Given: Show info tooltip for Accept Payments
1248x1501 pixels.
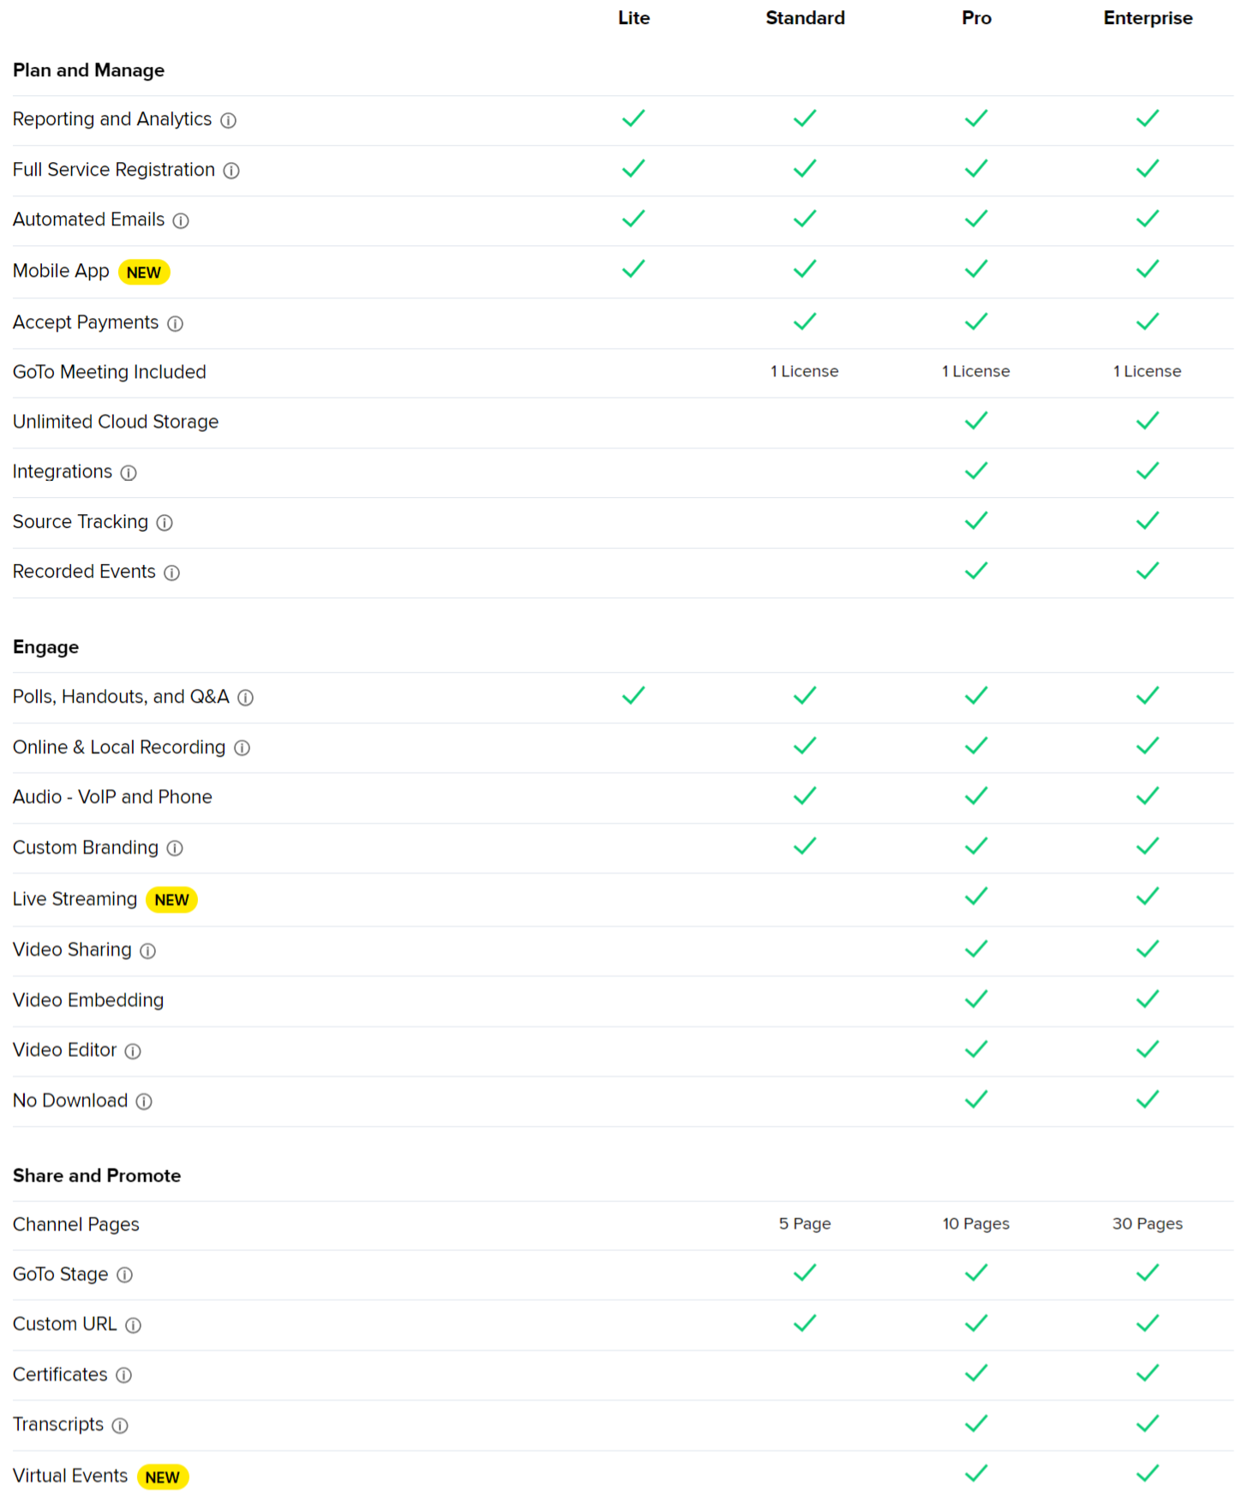Looking at the screenshot, I should [175, 324].
